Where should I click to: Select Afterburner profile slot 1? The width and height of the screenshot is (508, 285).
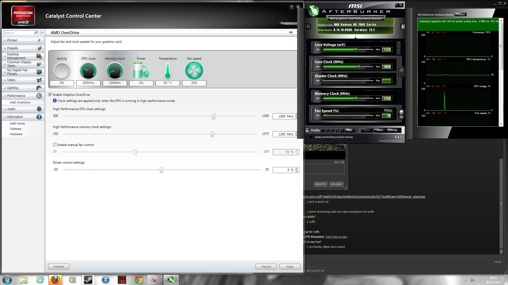point(323,130)
